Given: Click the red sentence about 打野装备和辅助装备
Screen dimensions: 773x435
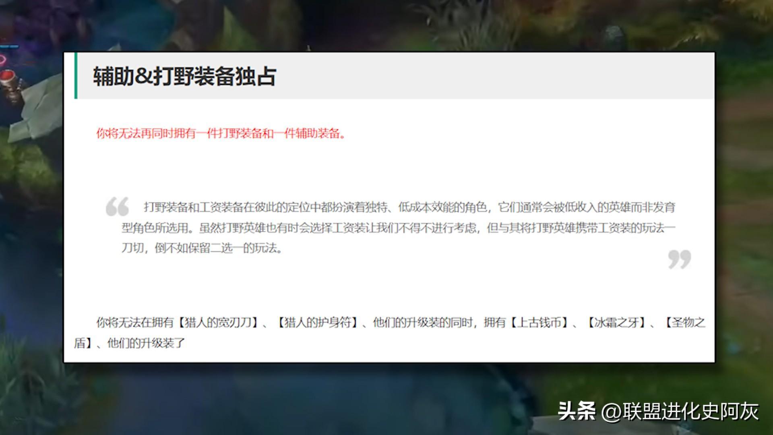Looking at the screenshot, I should point(221,133).
